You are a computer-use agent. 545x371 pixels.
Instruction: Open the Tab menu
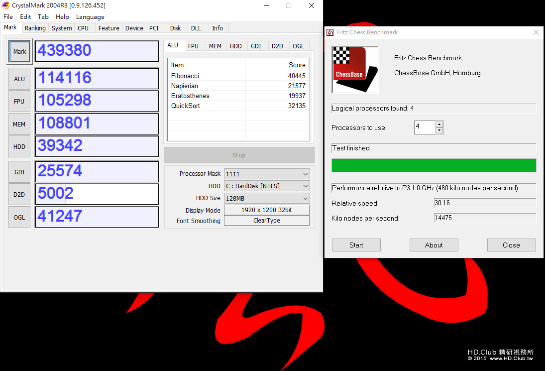pyautogui.click(x=43, y=17)
